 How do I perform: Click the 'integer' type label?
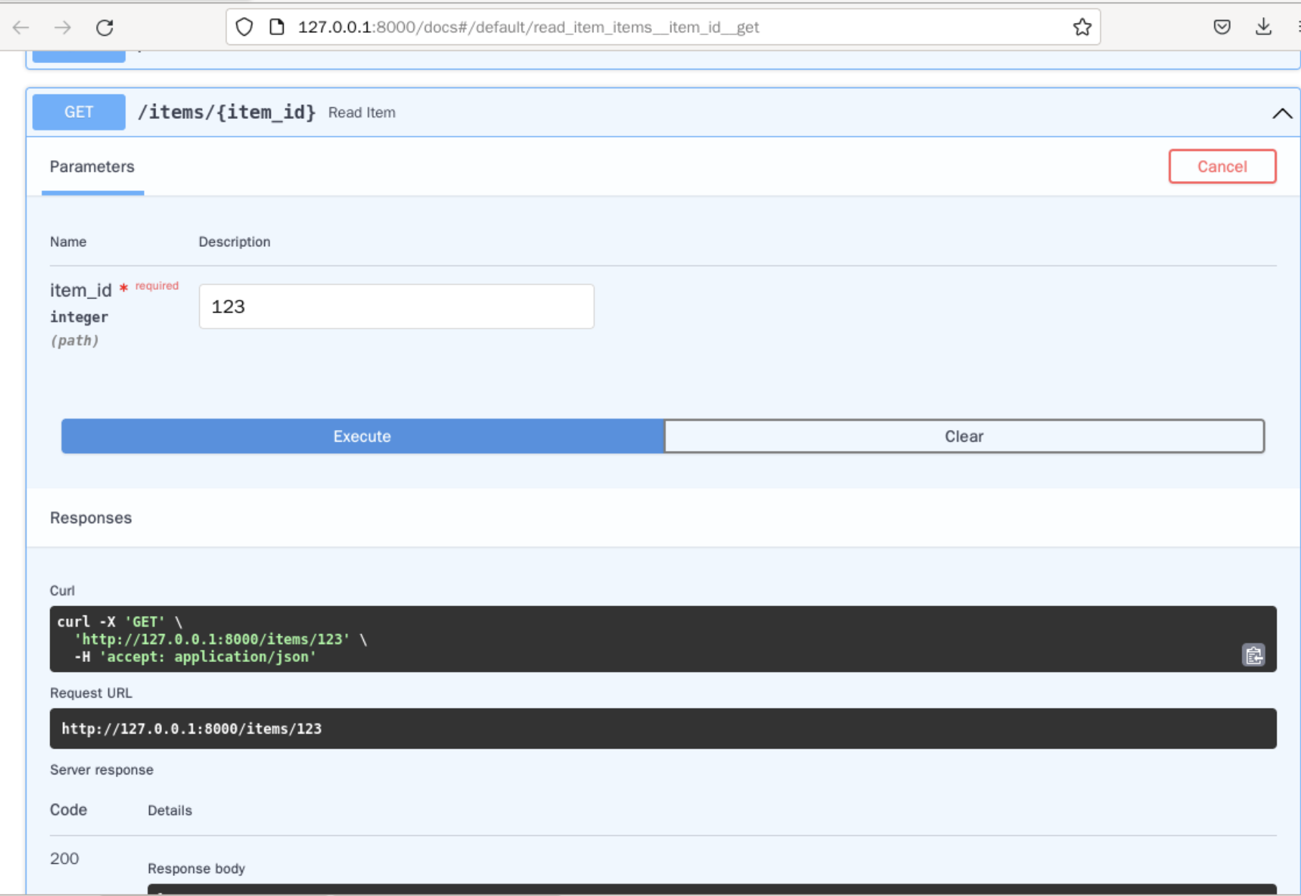point(79,317)
